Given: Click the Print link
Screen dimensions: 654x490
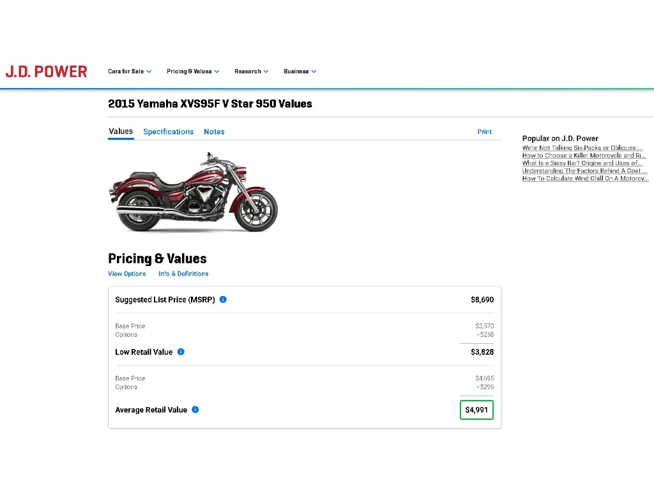Looking at the screenshot, I should pyautogui.click(x=485, y=131).
